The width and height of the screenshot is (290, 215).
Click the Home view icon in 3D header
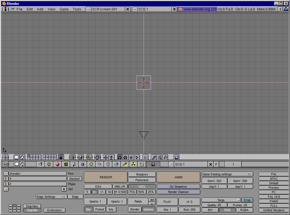pyautogui.click(x=22, y=157)
